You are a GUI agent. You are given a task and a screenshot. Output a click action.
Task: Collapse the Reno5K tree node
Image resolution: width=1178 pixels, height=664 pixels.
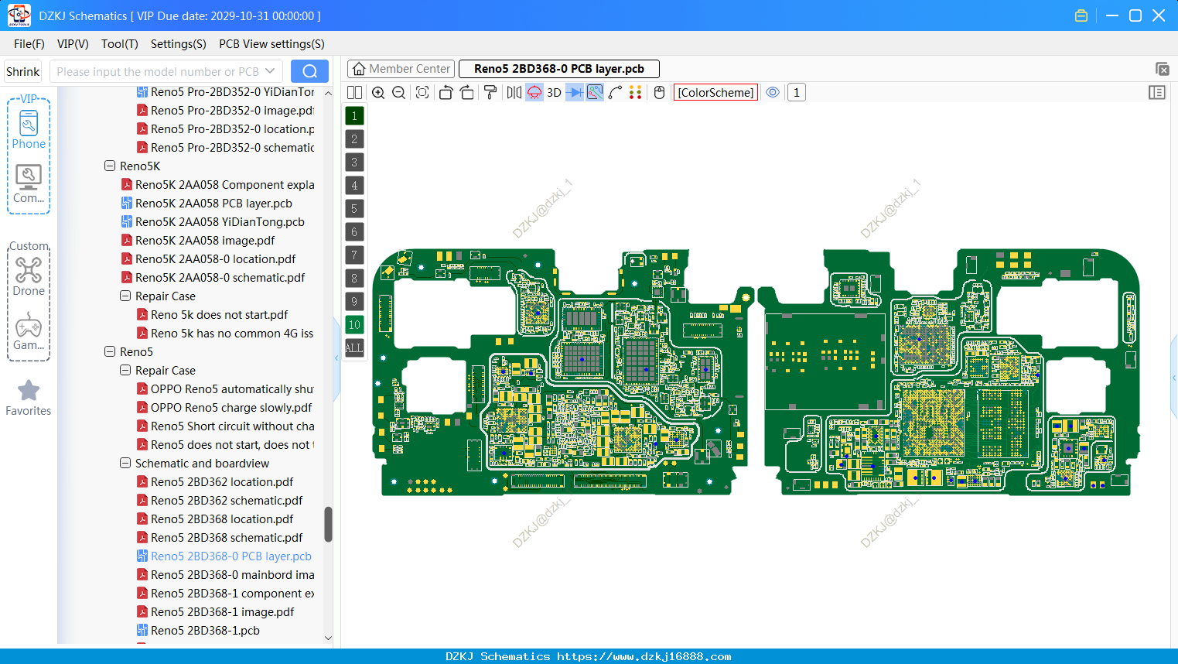110,166
